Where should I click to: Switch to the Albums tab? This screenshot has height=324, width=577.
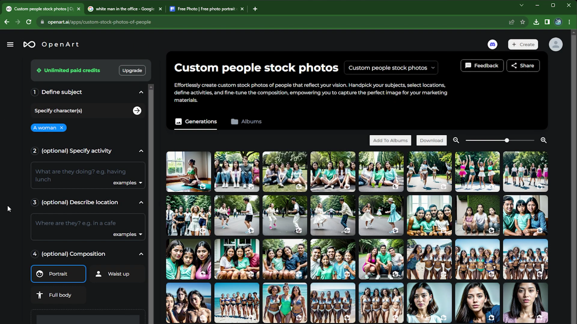(x=246, y=121)
